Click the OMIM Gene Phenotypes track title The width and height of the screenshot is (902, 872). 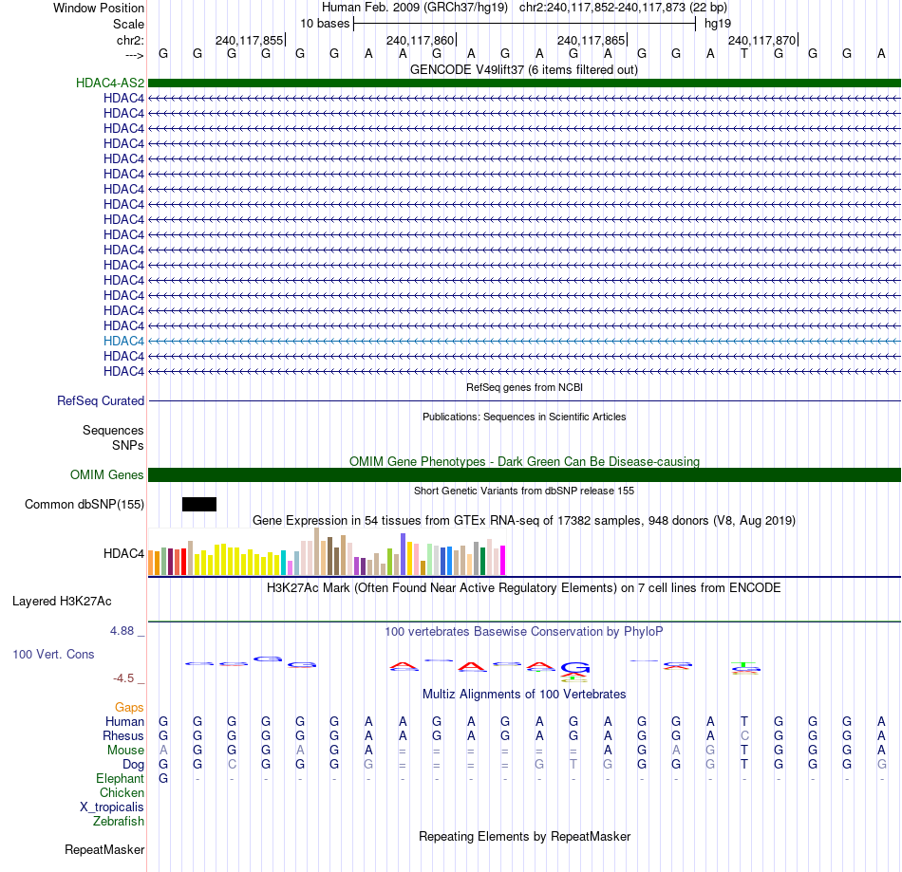pyautogui.click(x=525, y=461)
